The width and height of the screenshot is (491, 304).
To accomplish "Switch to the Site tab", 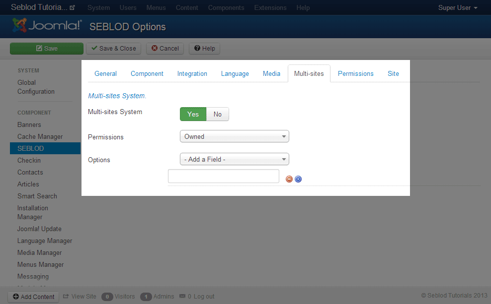I will tap(393, 74).
